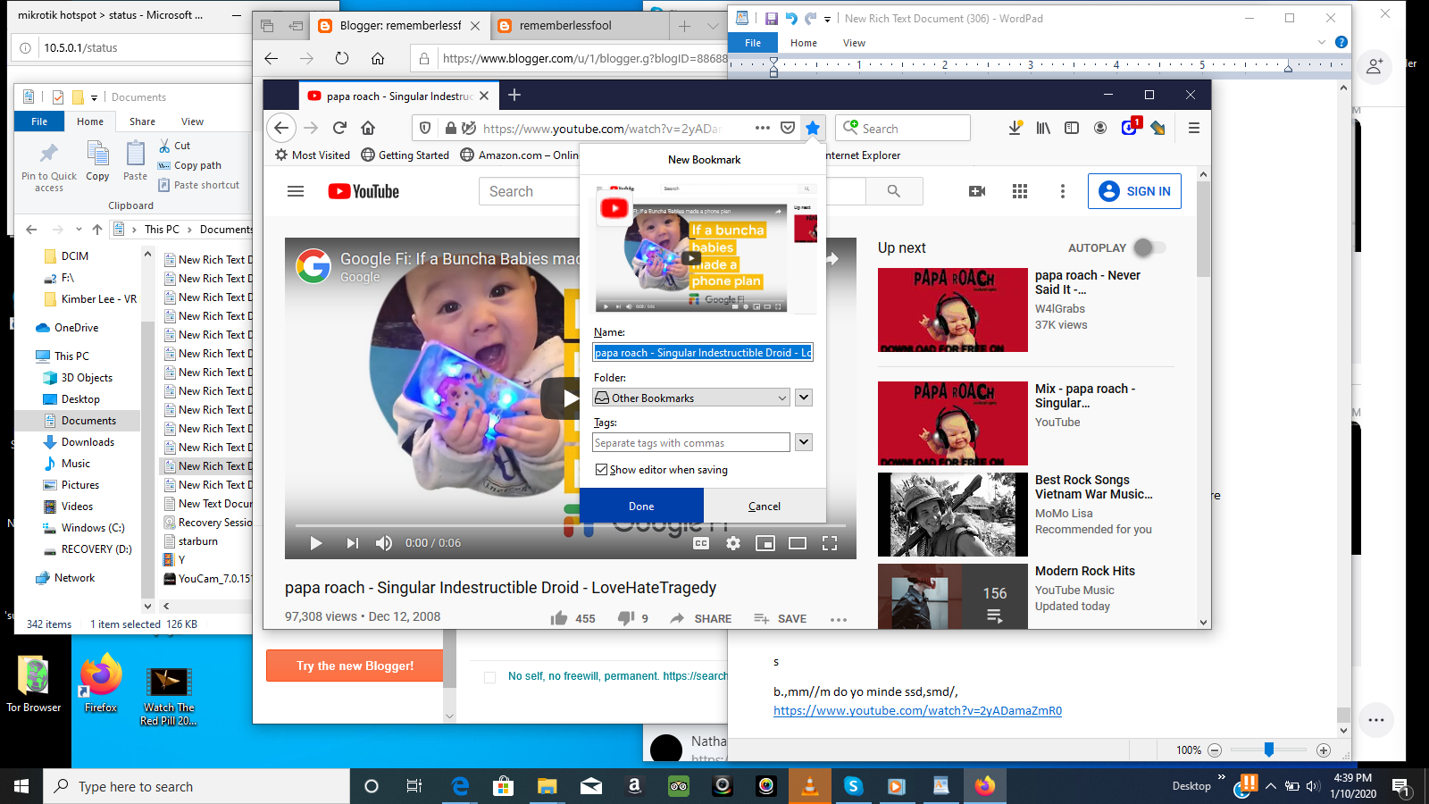Toggle closed captions CC button
Screen dimensions: 1429x804
(x=701, y=543)
